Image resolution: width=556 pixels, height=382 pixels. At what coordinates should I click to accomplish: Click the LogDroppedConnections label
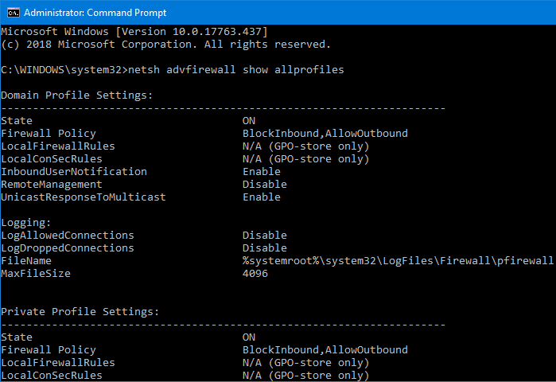point(68,248)
